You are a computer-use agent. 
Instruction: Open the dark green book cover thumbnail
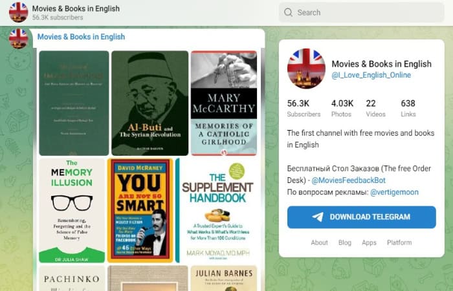point(74,103)
